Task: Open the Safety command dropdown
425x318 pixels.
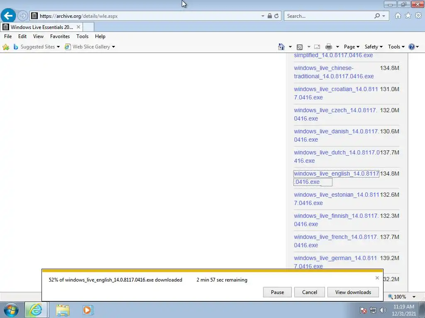Action: (374, 47)
